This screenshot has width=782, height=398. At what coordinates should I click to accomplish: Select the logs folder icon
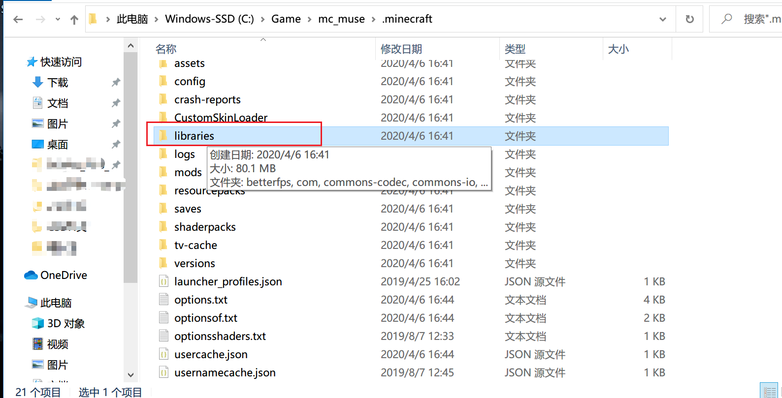(163, 153)
